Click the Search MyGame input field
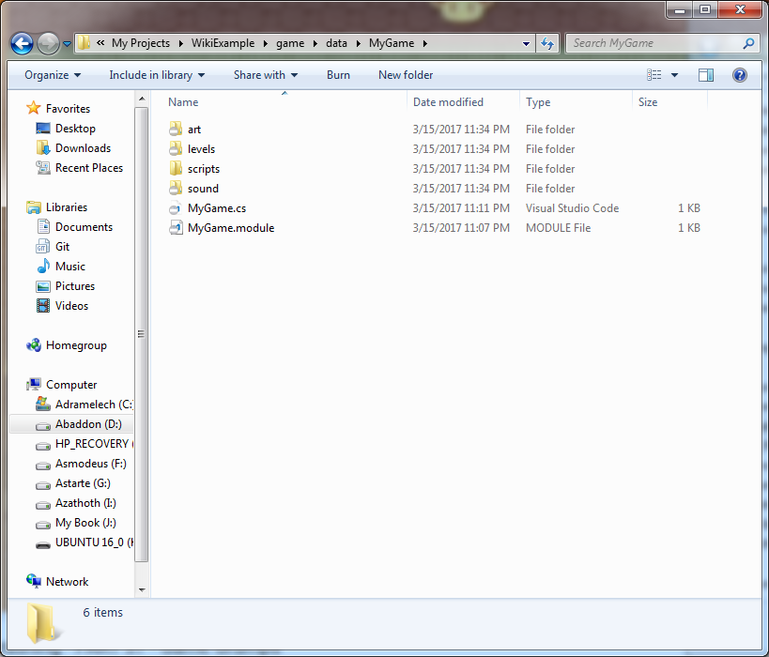The width and height of the screenshot is (769, 657). tap(653, 43)
